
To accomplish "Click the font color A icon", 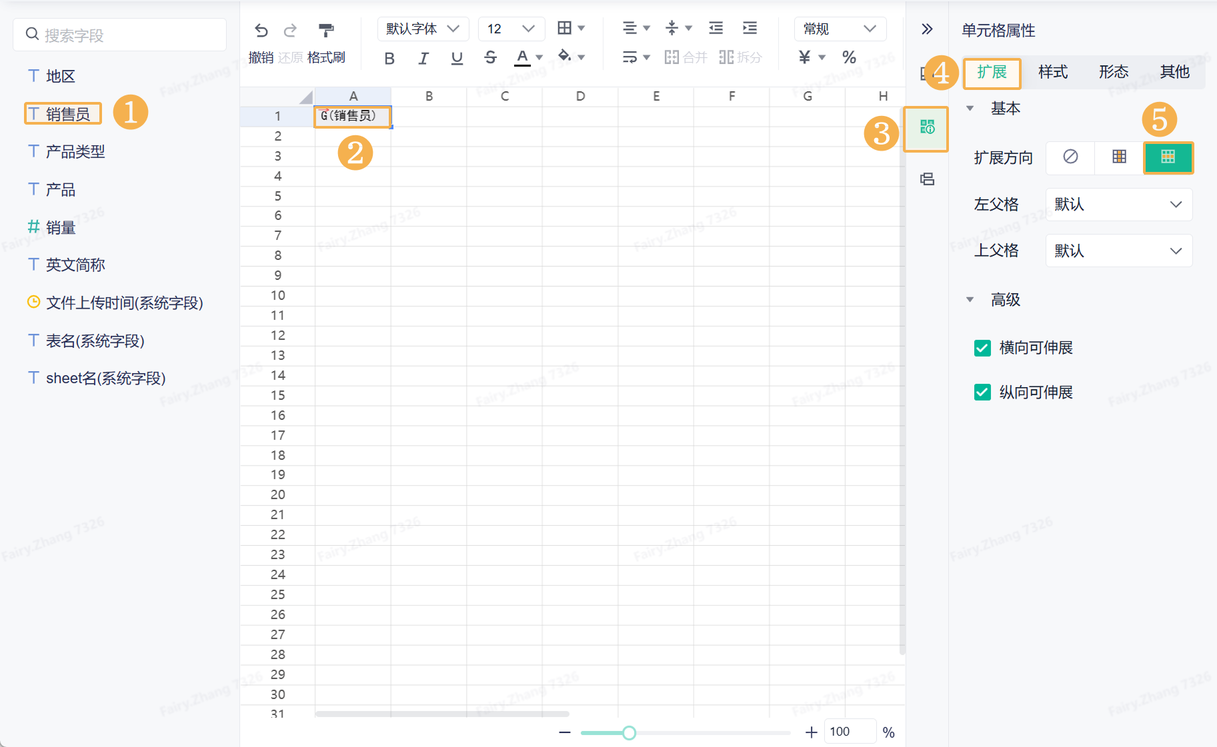I will tap(522, 57).
